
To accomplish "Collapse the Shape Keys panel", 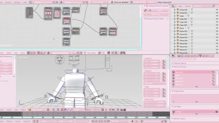I will tap(172, 91).
